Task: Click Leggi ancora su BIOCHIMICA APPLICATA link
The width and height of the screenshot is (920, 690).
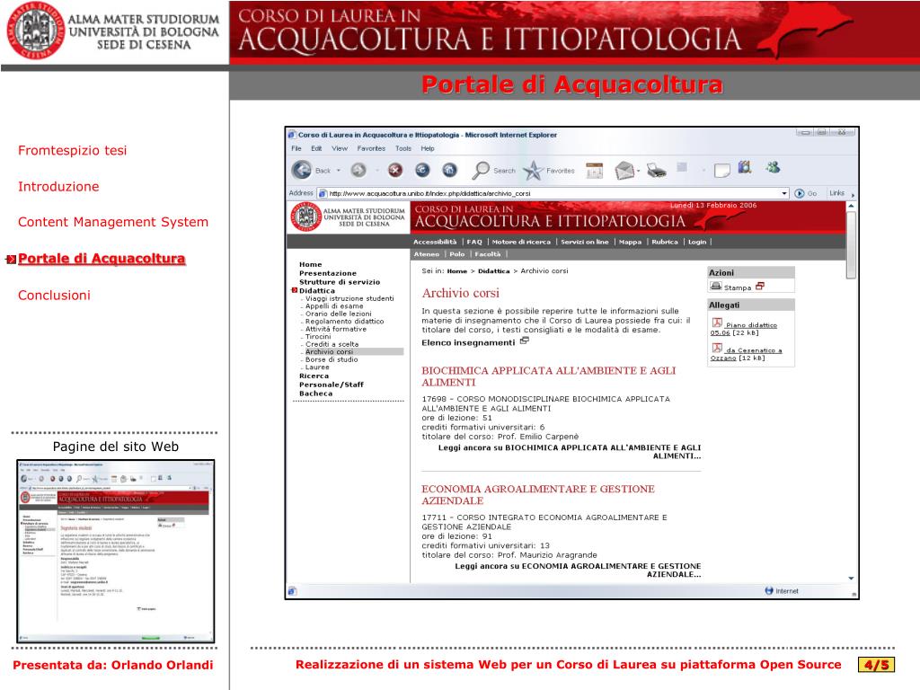Action: coord(569,452)
